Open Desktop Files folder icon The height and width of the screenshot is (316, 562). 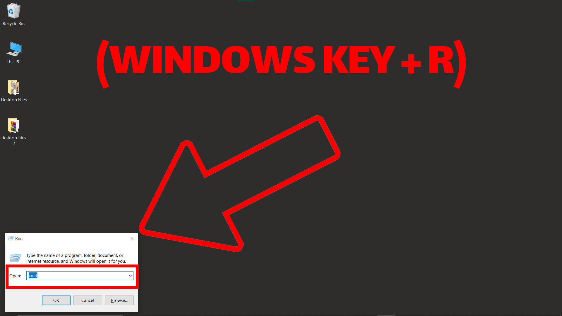click(13, 88)
